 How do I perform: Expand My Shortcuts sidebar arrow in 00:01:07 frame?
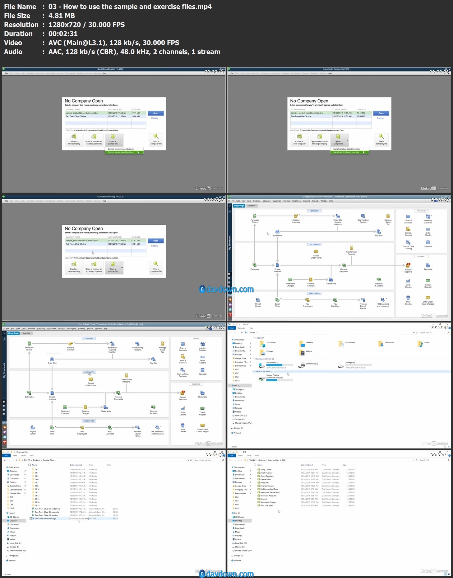pos(230,206)
